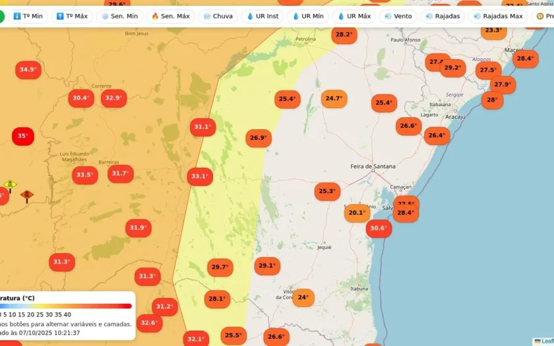Toggle the Sen. Min layer button

tap(120, 16)
